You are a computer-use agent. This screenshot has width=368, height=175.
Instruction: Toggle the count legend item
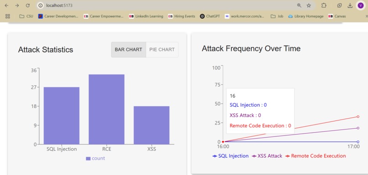tap(95, 159)
